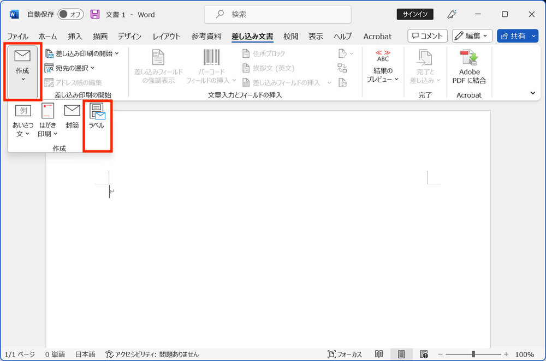Click the zoom out minus button
The image size is (546, 361).
[441, 354]
